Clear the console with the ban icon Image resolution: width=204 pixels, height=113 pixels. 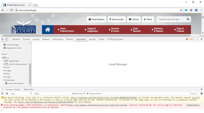(7, 94)
